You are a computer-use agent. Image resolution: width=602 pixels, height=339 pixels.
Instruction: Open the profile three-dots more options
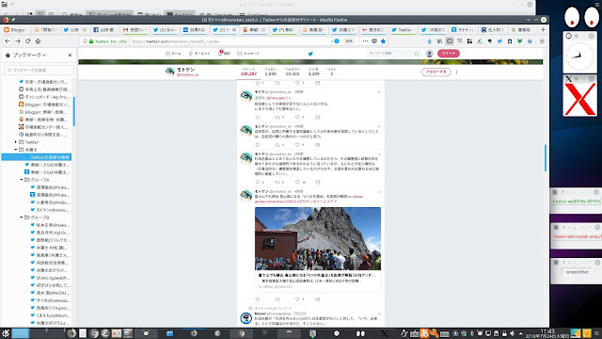pos(456,72)
